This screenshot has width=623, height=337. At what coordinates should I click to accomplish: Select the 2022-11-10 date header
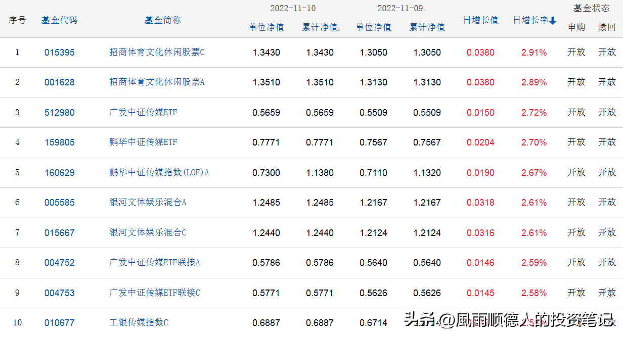coord(293,8)
